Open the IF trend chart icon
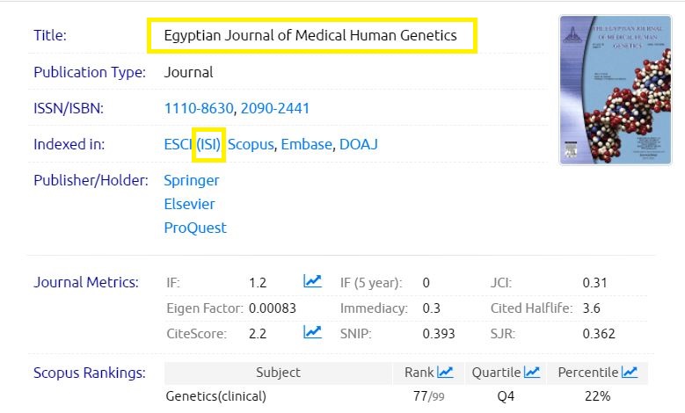 [x=312, y=282]
